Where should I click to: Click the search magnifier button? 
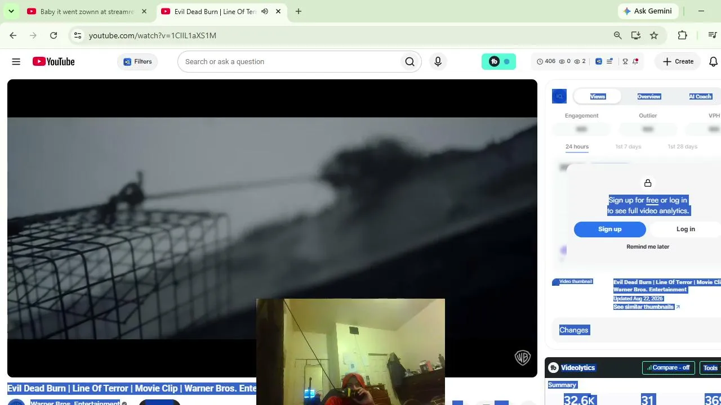(x=410, y=62)
